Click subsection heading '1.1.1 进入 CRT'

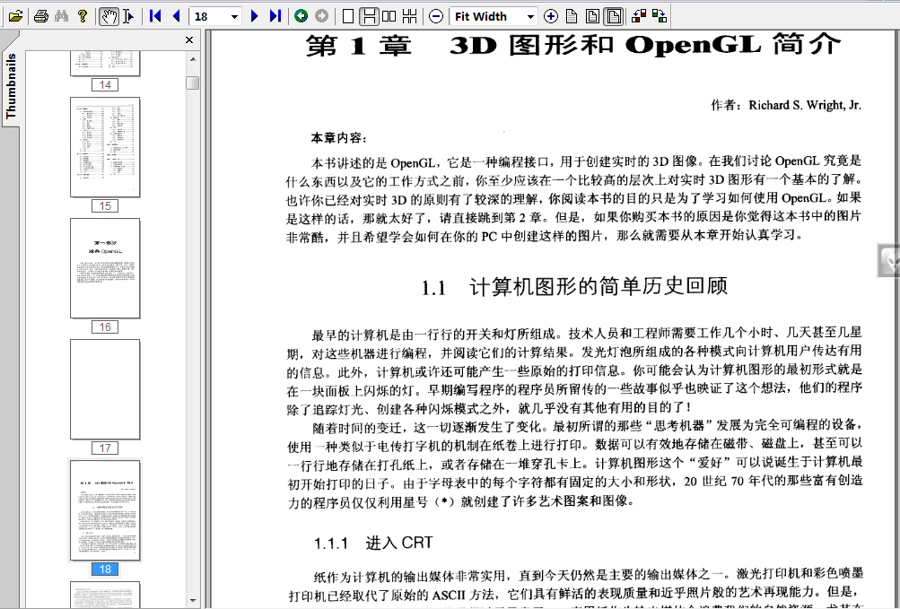coord(373,543)
